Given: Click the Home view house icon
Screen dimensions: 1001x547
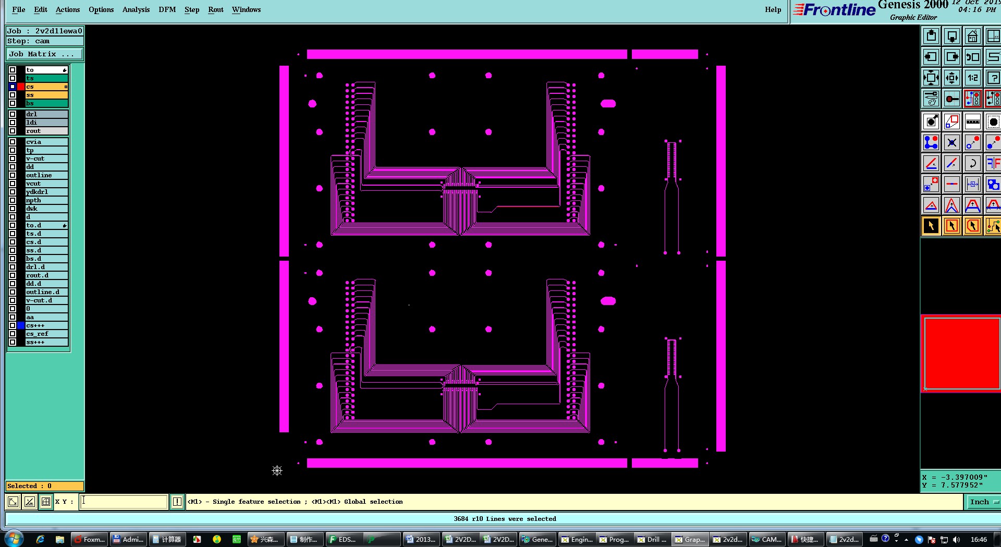Looking at the screenshot, I should 973,36.
